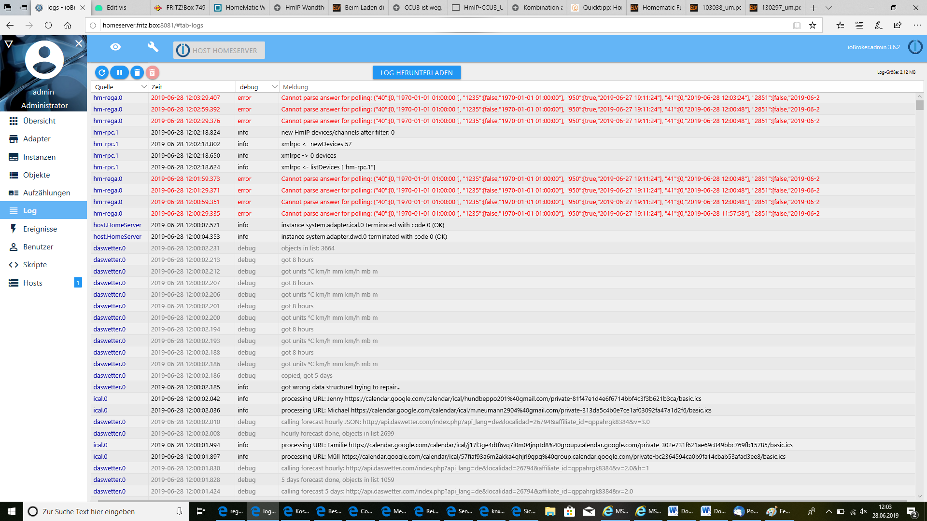Open Instanzen in the sidebar
This screenshot has width=927, height=521.
click(x=39, y=157)
